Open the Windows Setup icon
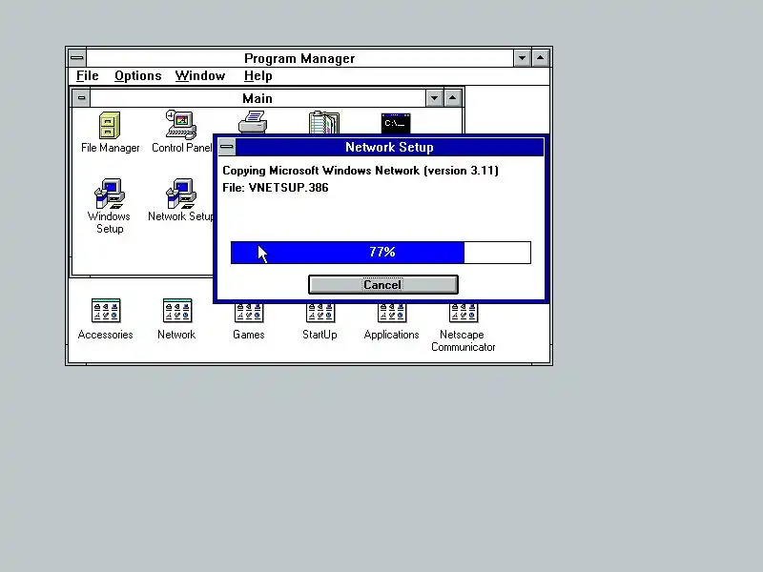763x572 pixels. pos(110,206)
